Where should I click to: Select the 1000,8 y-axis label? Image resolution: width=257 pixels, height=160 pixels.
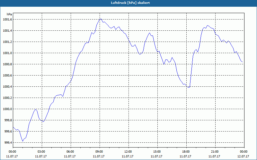(7, 64)
